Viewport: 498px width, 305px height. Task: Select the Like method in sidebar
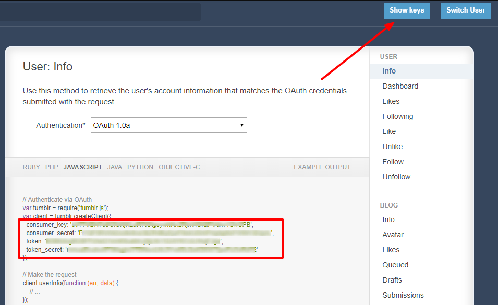389,131
